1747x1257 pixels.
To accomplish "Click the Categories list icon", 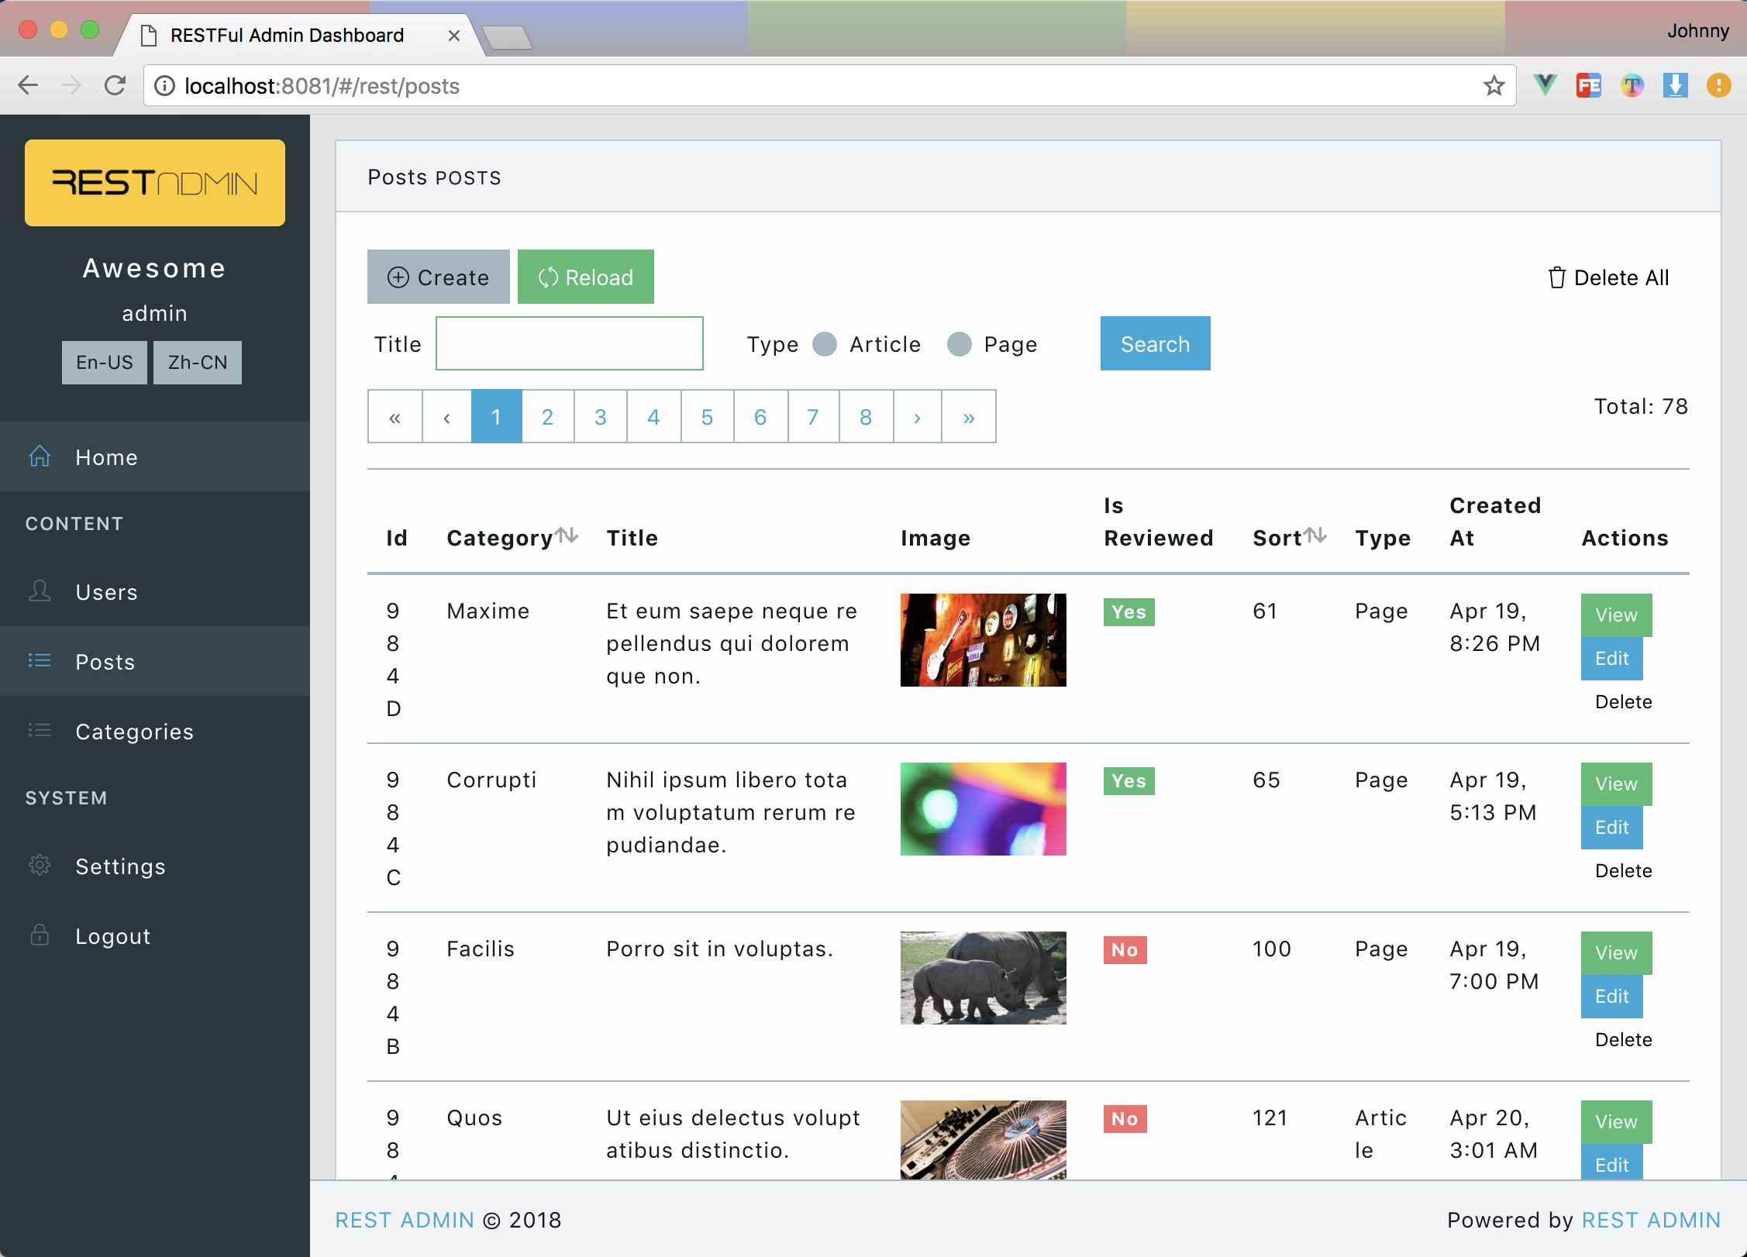I will pos(40,730).
